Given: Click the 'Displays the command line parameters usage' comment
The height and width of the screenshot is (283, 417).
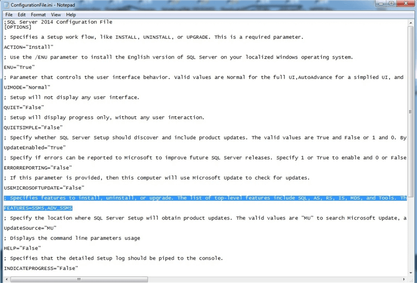Looking at the screenshot, I should click(x=72, y=238).
